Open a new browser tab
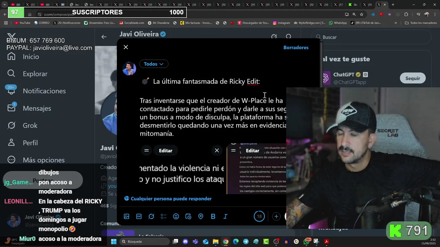The height and width of the screenshot is (247, 440). click(x=393, y=4)
